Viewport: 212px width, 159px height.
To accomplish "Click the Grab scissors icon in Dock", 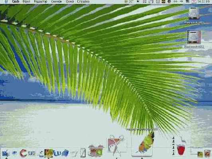I will pyautogui.click(x=116, y=145).
